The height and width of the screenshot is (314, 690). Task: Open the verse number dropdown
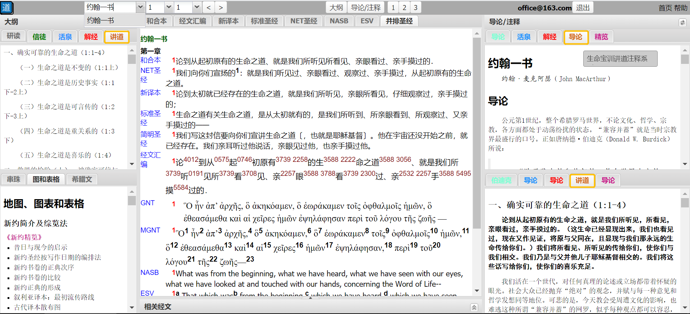pos(196,7)
